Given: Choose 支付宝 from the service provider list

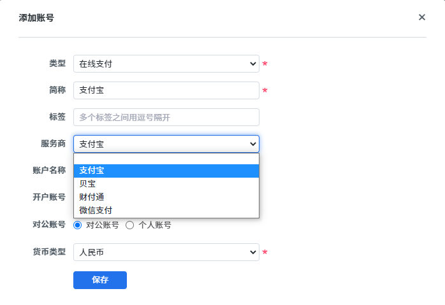Looking at the screenshot, I should click(166, 171).
